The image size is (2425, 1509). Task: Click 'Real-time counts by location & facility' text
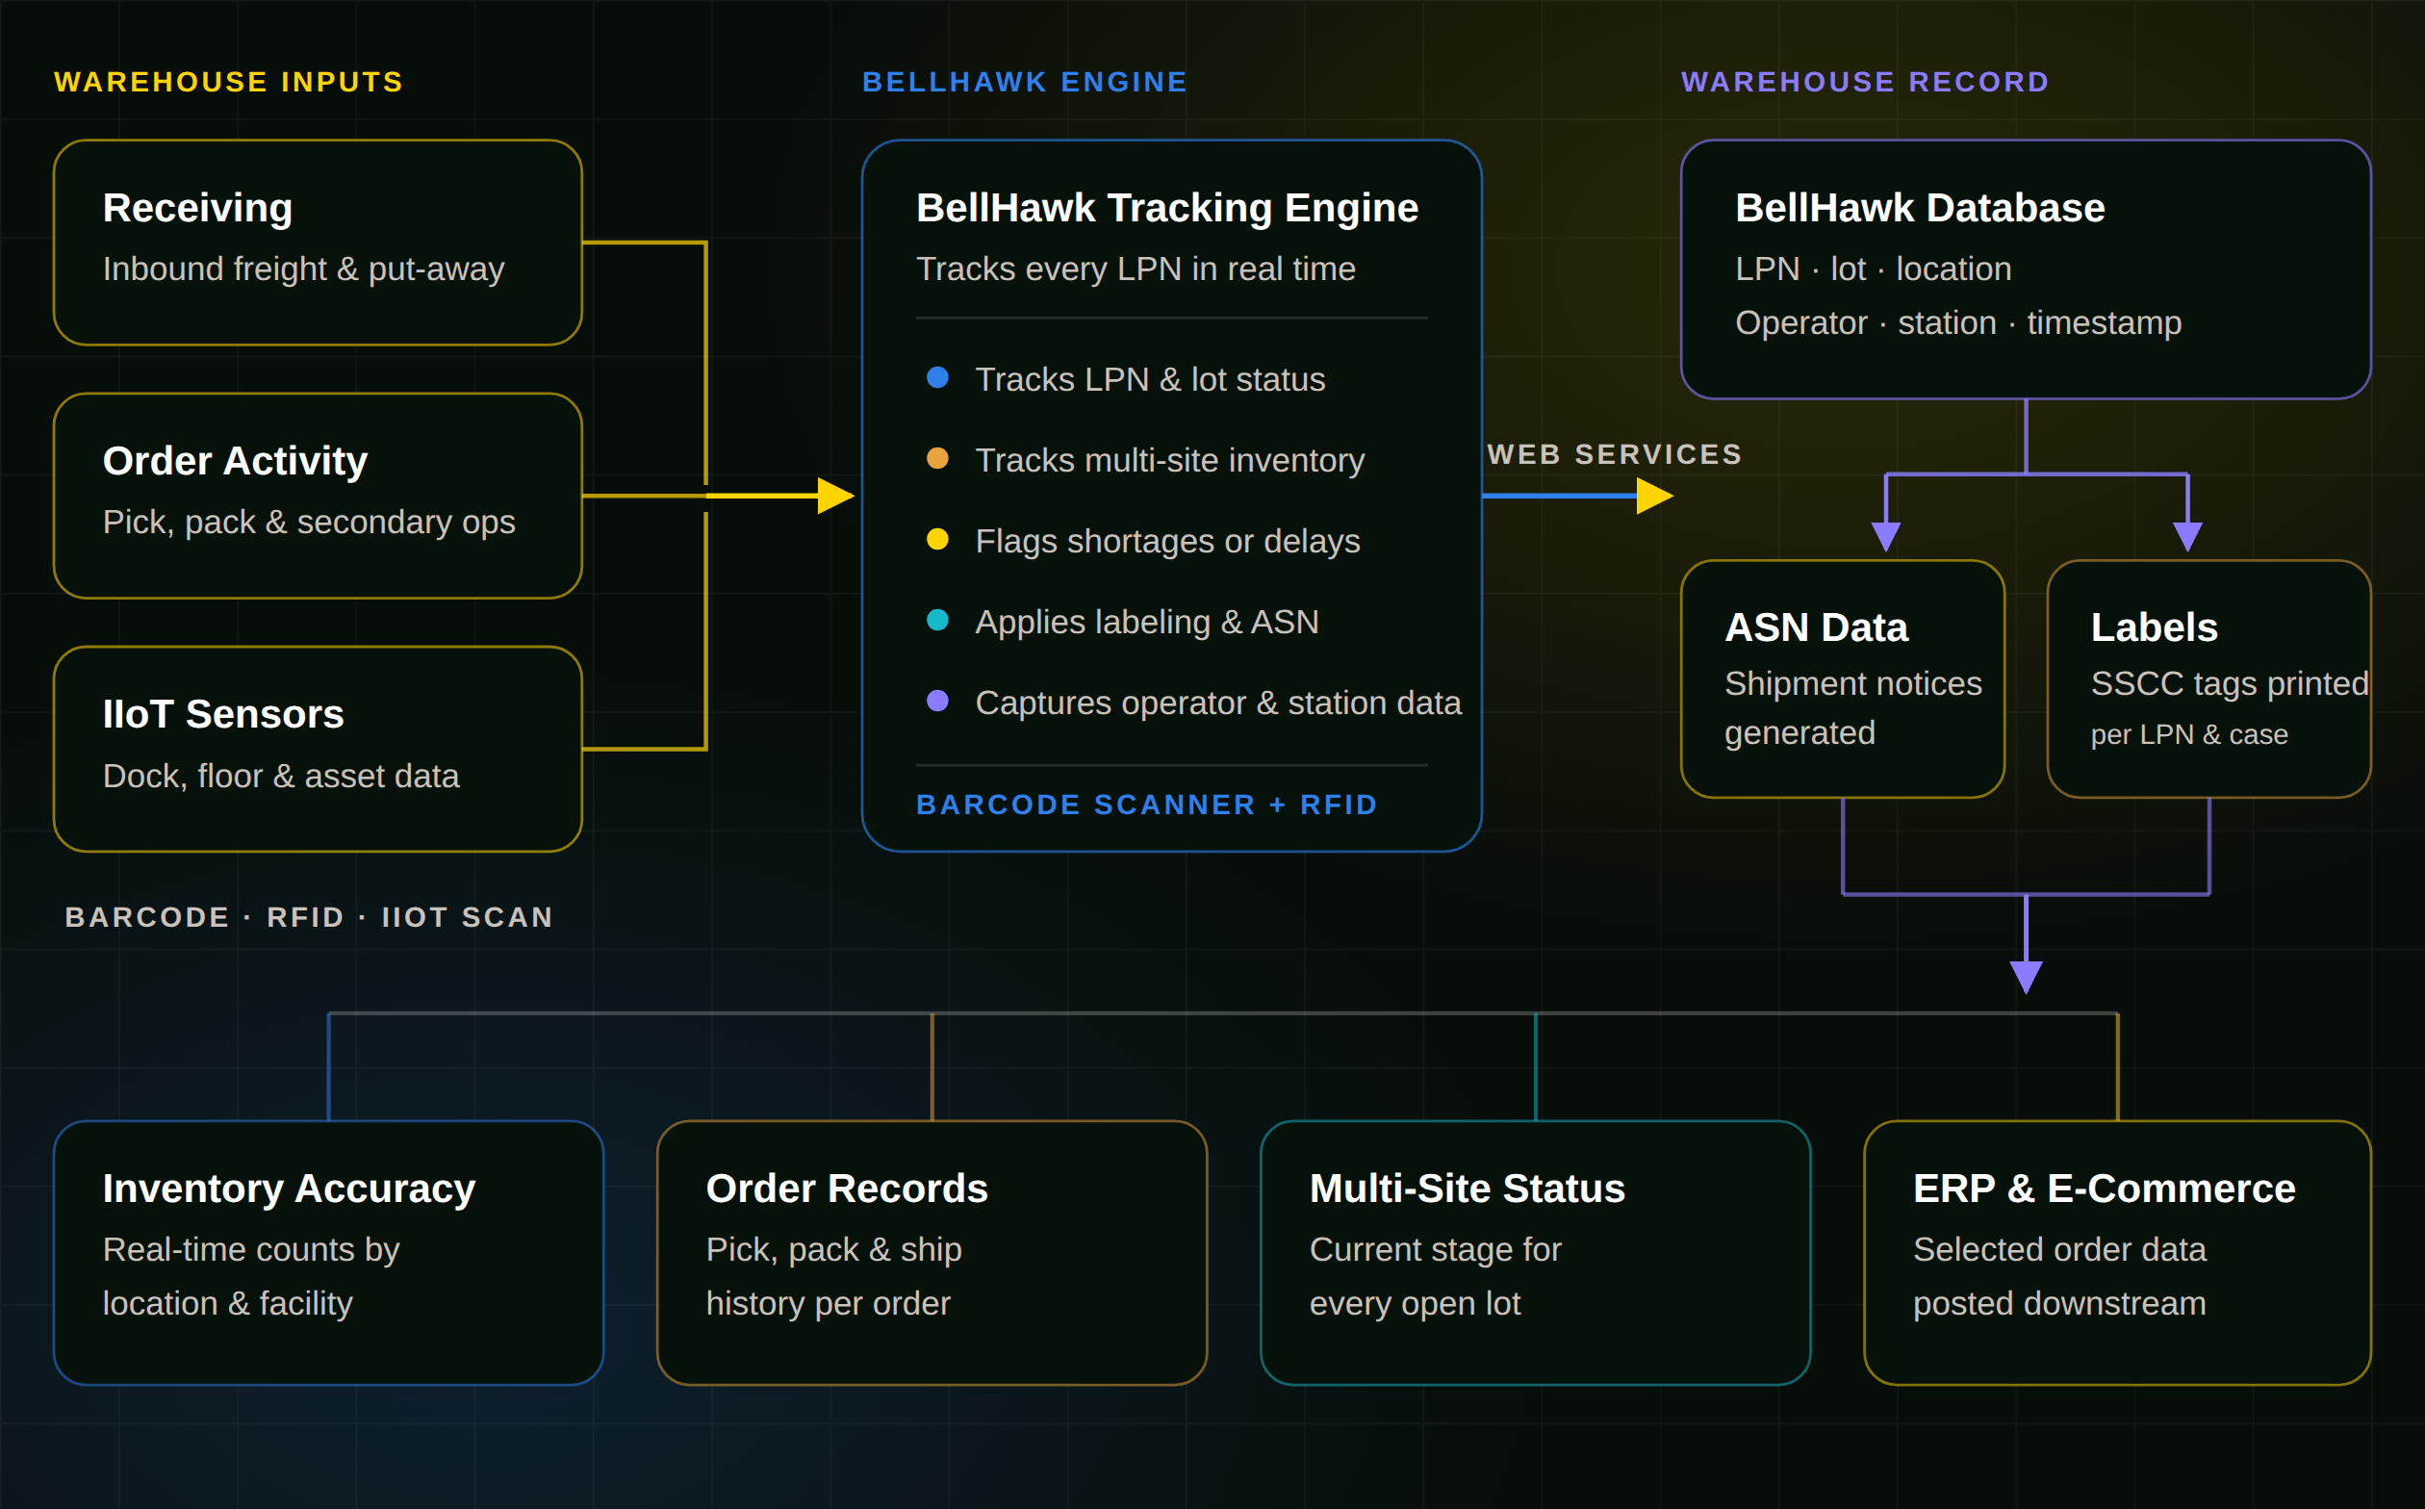pos(251,1276)
